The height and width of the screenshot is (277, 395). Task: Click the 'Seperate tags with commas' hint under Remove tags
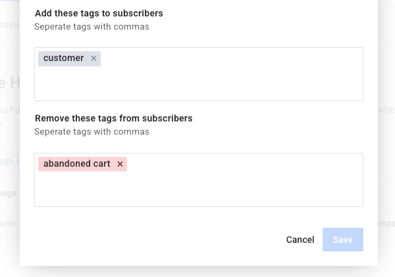pos(92,132)
